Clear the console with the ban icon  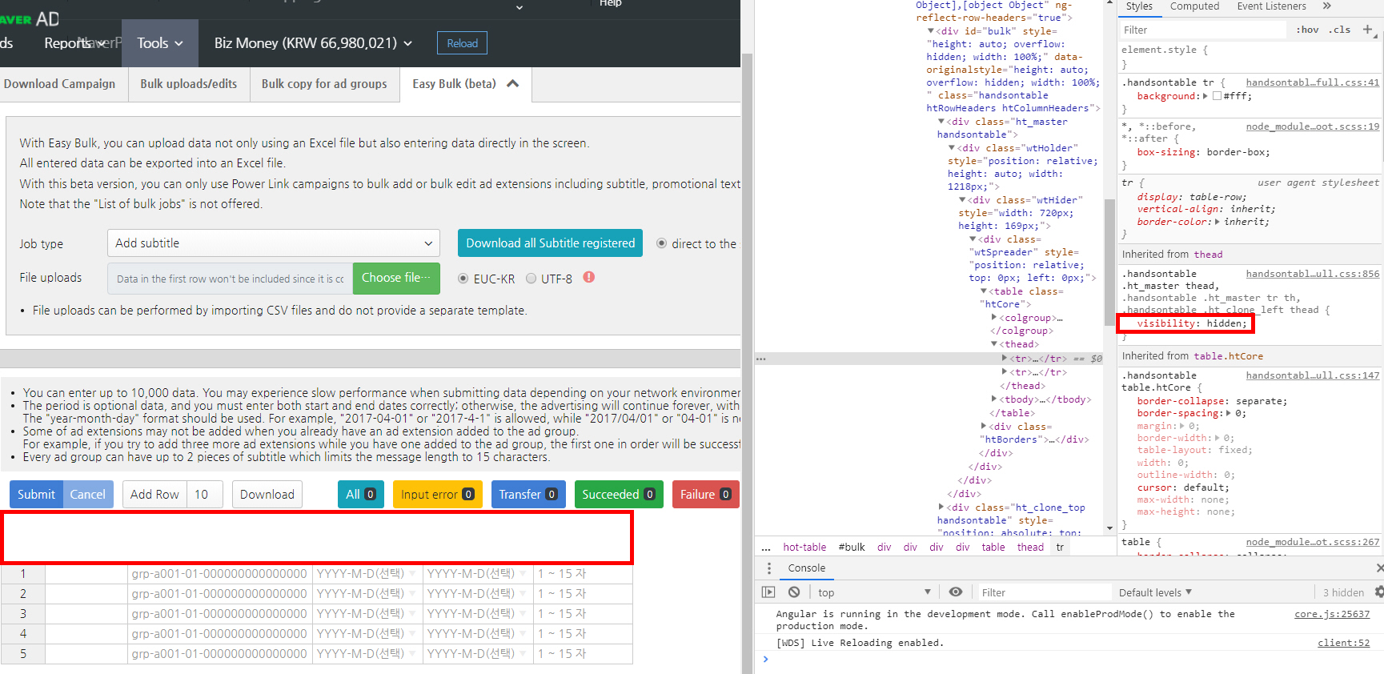[x=794, y=592]
